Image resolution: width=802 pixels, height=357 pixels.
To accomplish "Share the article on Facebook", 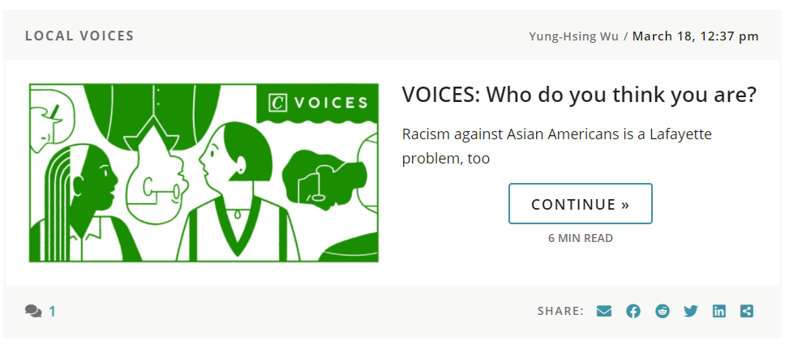I will [633, 311].
